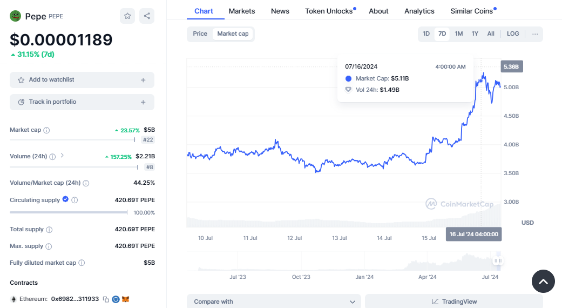
Task: Open the Circulating supply info icon
Action: pyautogui.click(x=75, y=200)
